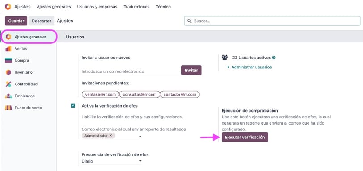Image resolution: width=363 pixels, height=171 pixels.
Task: Click the invitation email input field
Action: 131,71
